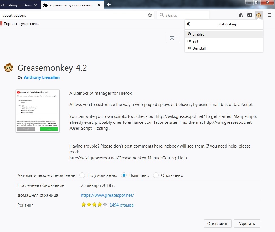Choose Edit in the Shiki Rating menu
The height and width of the screenshot is (232, 275).
click(x=195, y=41)
